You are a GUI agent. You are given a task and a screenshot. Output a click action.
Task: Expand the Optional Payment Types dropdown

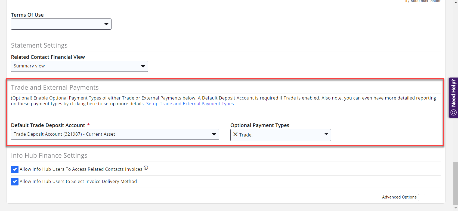(326, 134)
